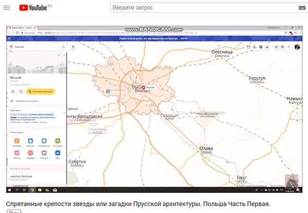Zoom out the map with the minus button
The height and width of the screenshot is (213, 308).
(297, 113)
